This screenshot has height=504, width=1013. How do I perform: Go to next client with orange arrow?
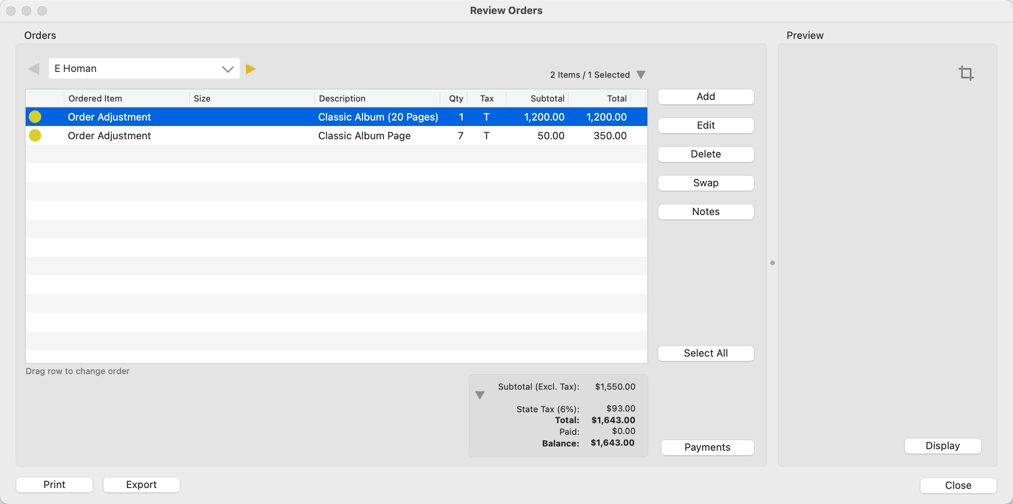tap(251, 69)
